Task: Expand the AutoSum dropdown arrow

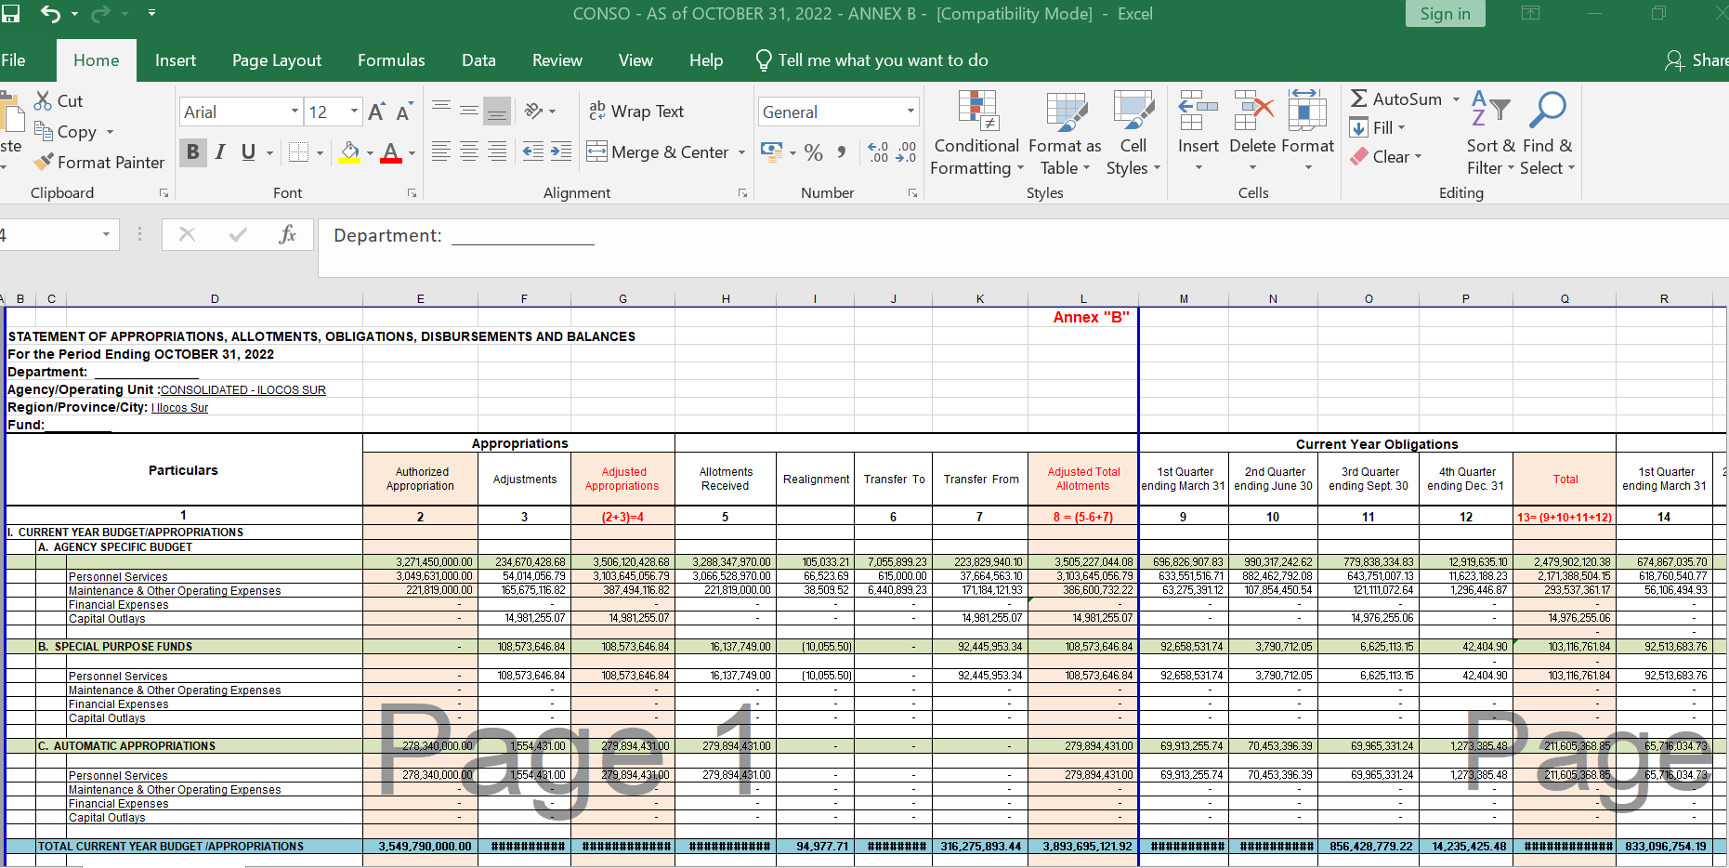Action: click(1456, 99)
